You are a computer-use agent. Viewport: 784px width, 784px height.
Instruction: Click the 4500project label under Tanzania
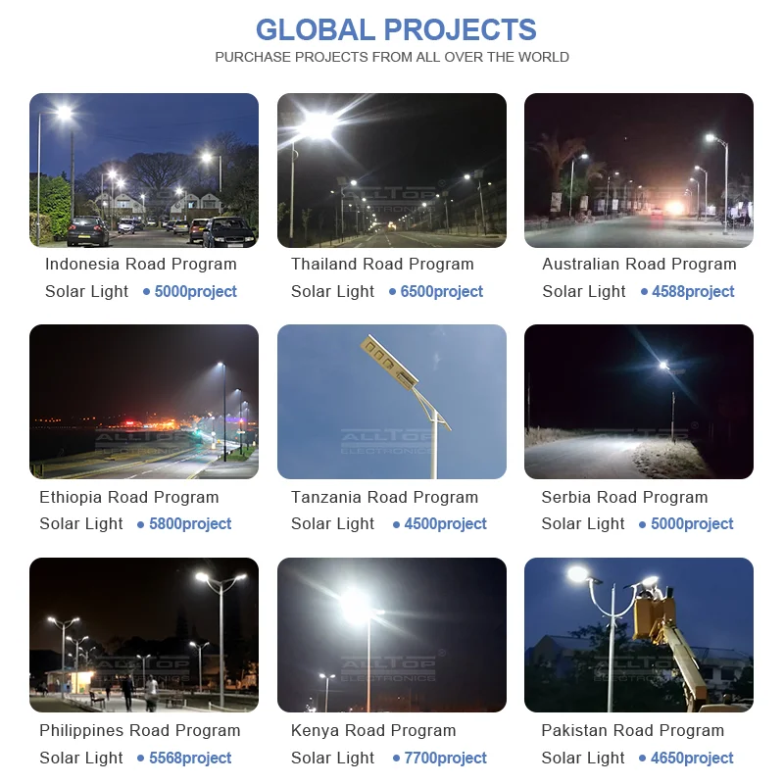[445, 524]
